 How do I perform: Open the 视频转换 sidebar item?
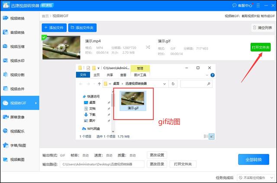(19, 18)
